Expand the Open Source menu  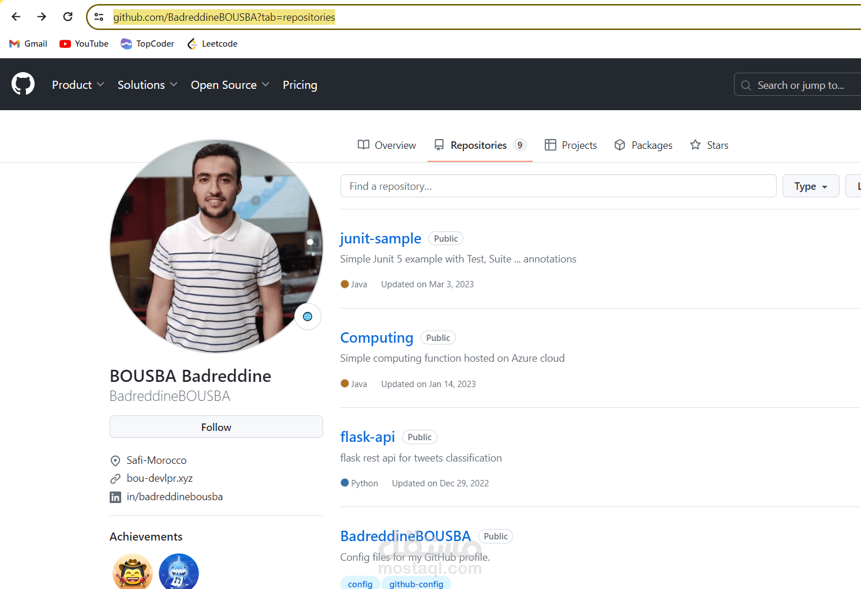(230, 85)
